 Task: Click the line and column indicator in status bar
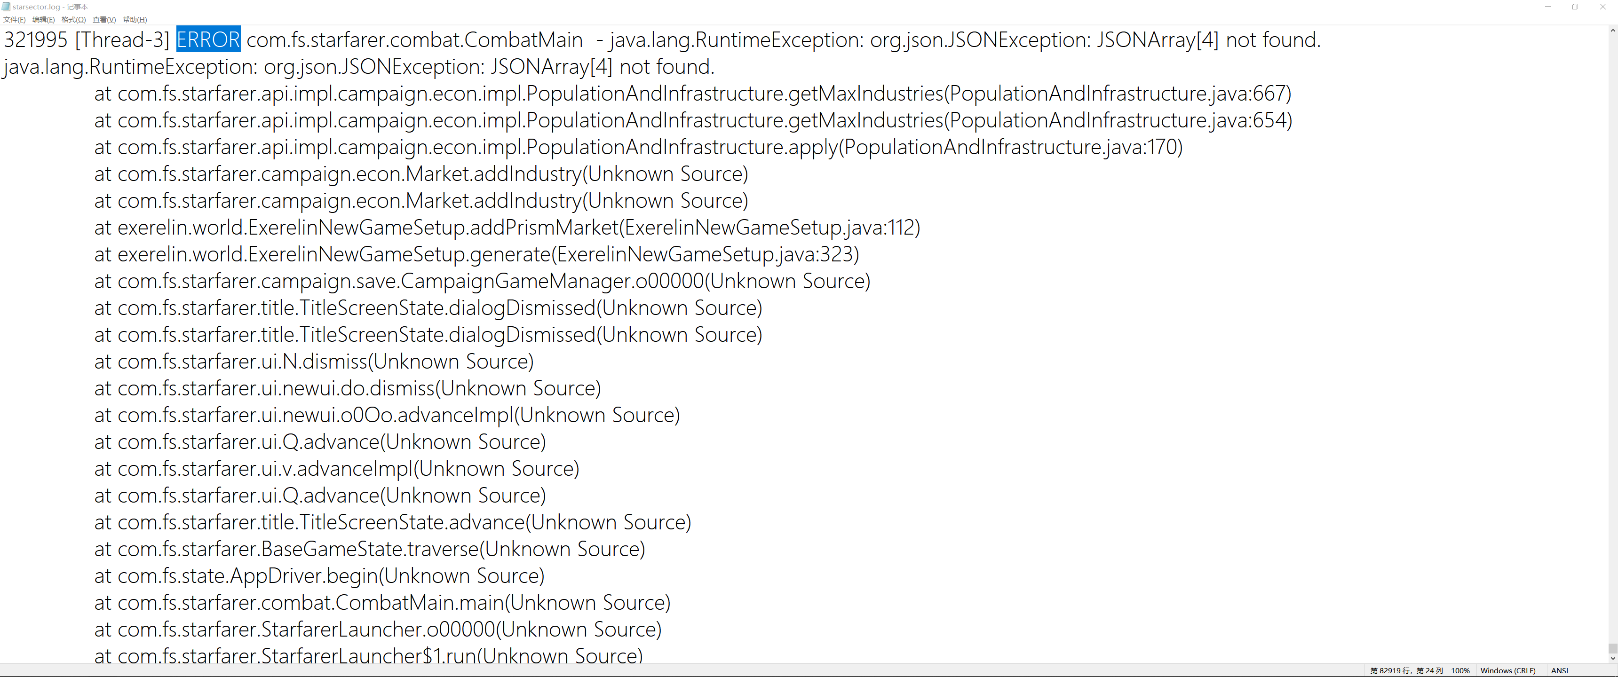pos(1406,671)
